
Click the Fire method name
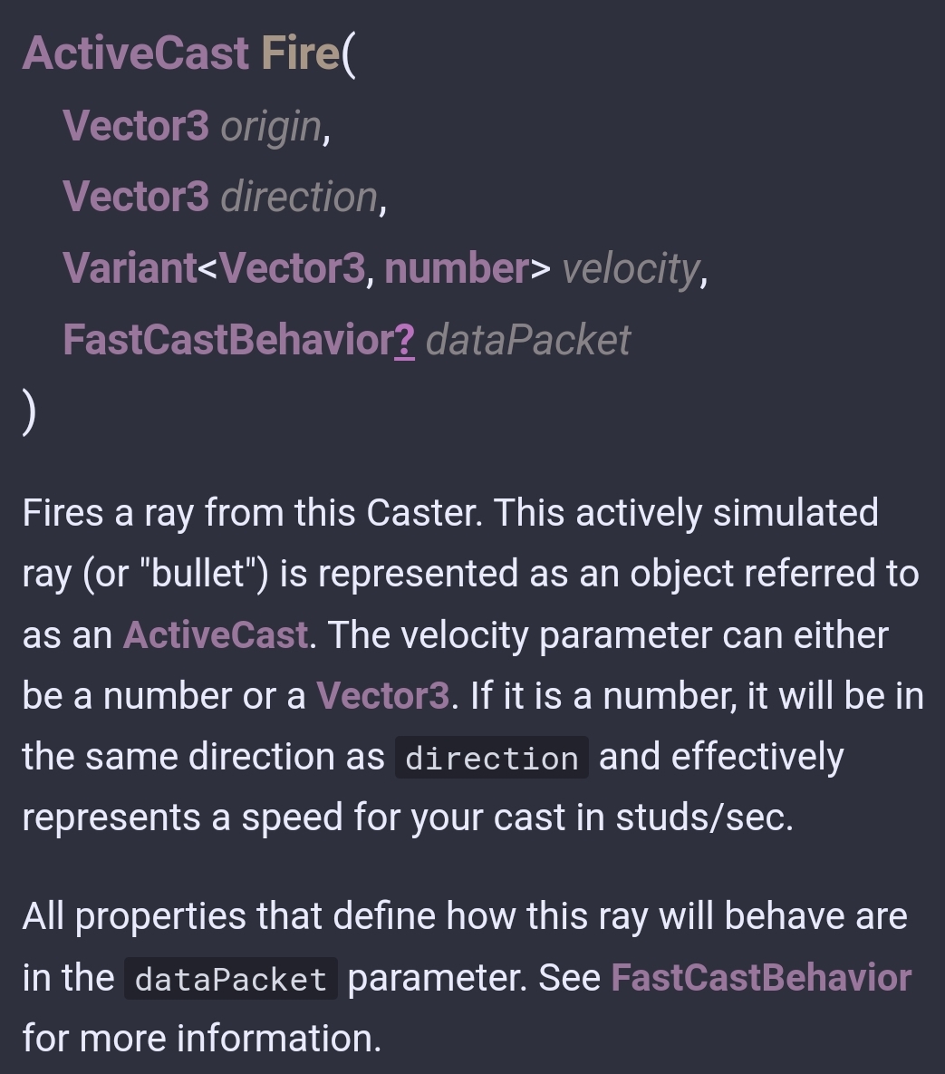(x=300, y=53)
